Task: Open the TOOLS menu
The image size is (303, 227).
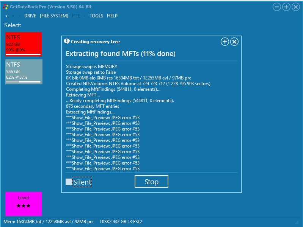Action: (x=96, y=16)
